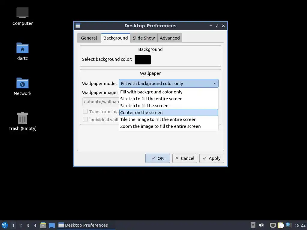
Task: Switch to virtual desktop 1
Action: (x=13, y=225)
